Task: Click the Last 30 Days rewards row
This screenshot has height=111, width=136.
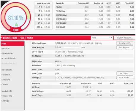Action: 83,91
